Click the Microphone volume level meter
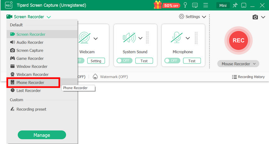Viewport: 269px width, 144px height. tap(196, 38)
